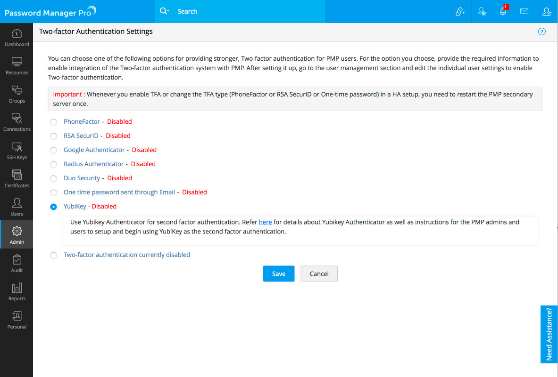Select Admin in the sidebar
558x377 pixels.
coord(17,235)
